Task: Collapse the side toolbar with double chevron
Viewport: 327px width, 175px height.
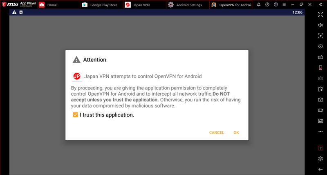Action: [320, 4]
